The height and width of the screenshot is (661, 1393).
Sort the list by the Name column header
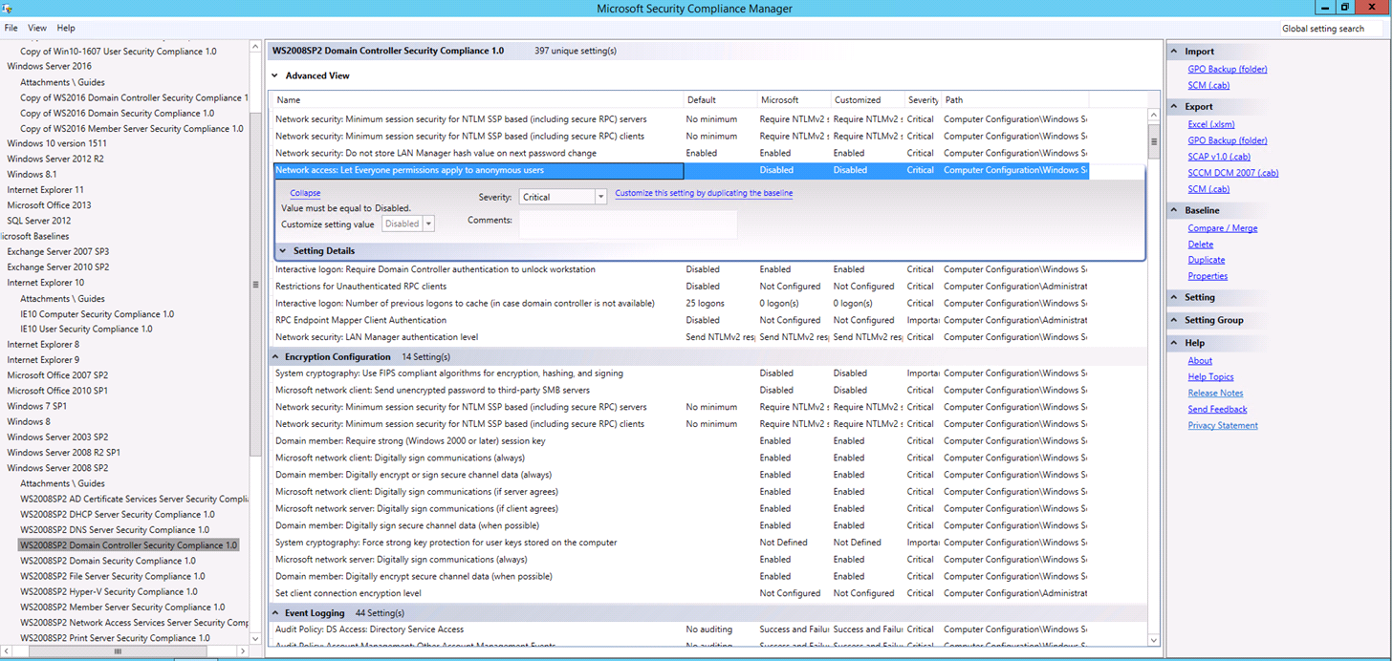pyautogui.click(x=478, y=100)
